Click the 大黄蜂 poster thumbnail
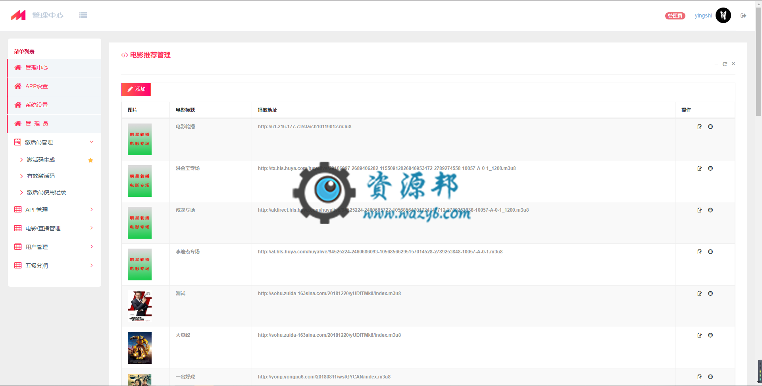Image resolution: width=762 pixels, height=386 pixels. pyautogui.click(x=140, y=348)
